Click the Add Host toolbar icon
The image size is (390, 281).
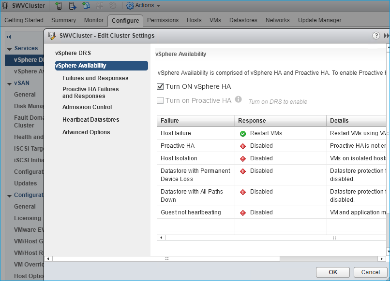pyautogui.click(x=59, y=5)
